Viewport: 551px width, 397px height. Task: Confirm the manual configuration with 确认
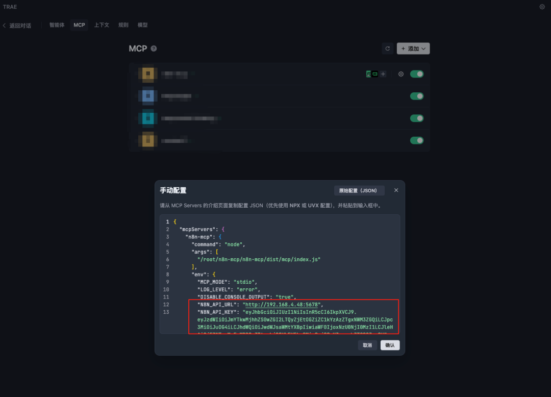click(x=390, y=345)
